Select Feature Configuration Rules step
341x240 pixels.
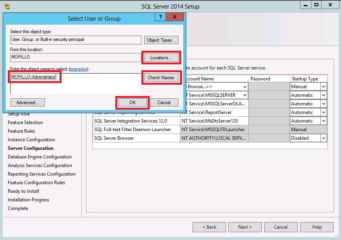point(36,183)
